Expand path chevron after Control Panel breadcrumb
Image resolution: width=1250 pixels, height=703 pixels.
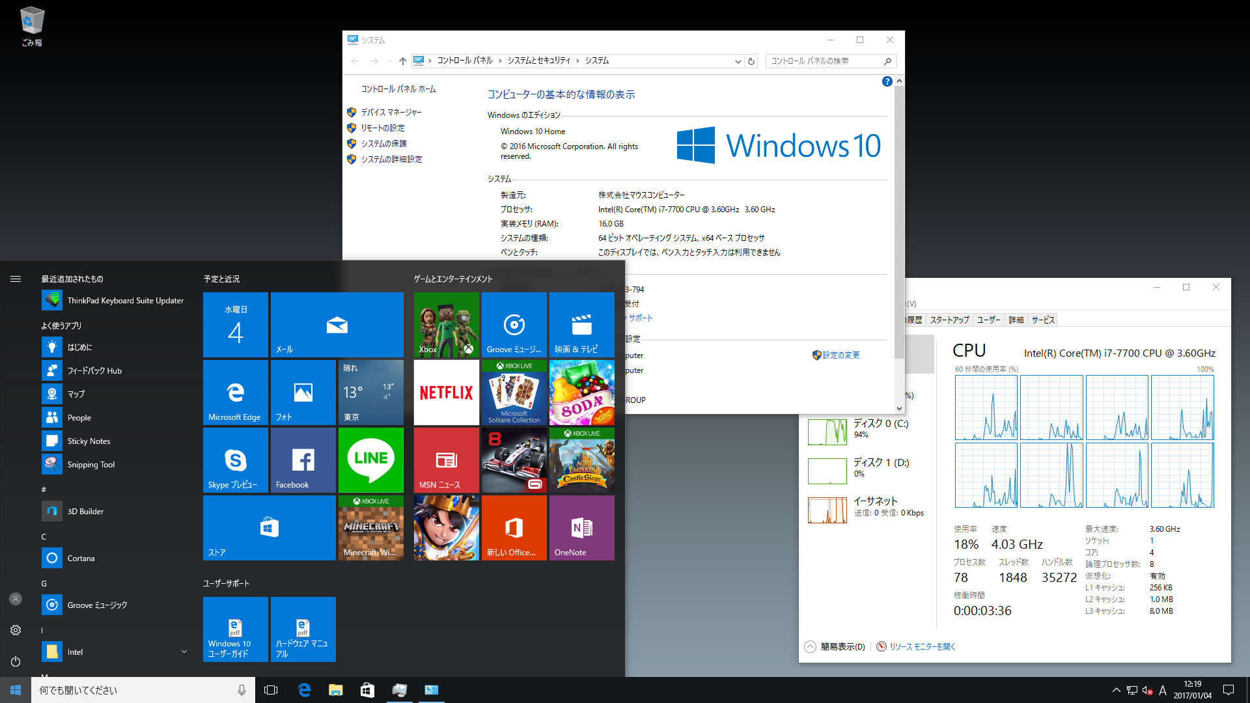pyautogui.click(x=500, y=61)
